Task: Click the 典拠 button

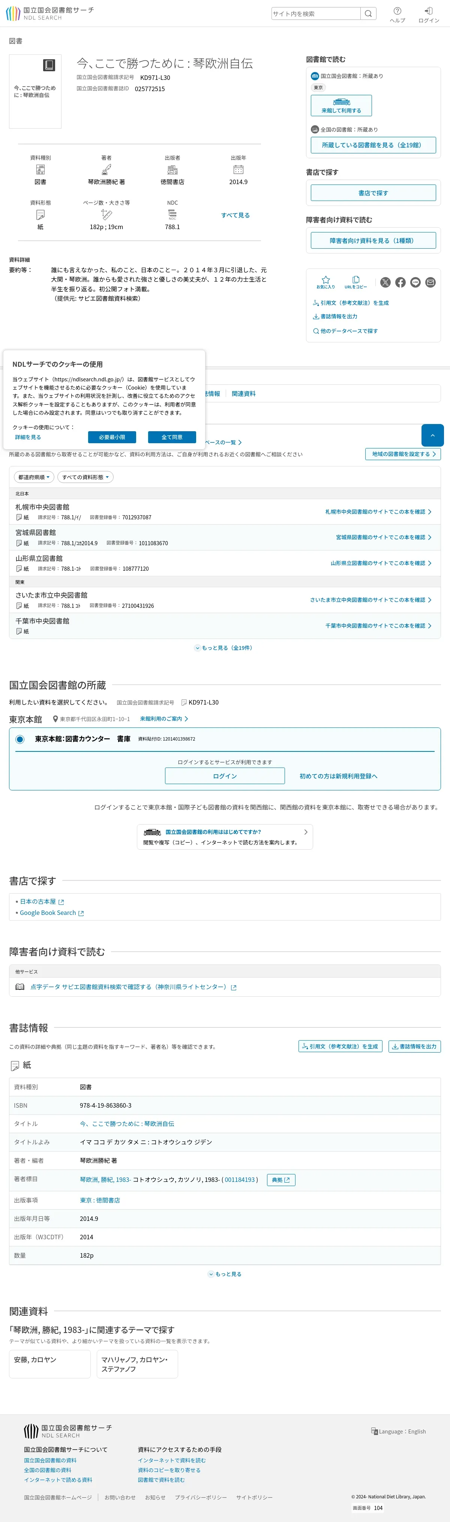Action: coord(281,1180)
